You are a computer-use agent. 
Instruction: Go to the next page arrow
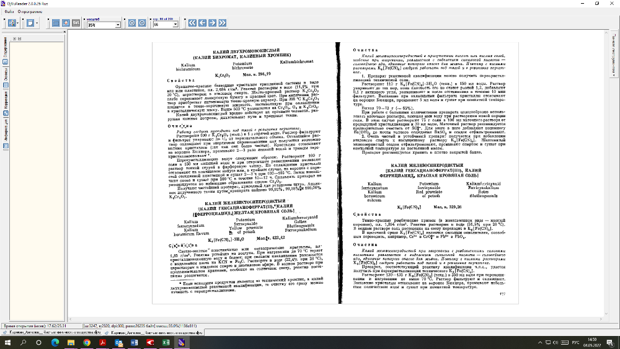click(212, 23)
